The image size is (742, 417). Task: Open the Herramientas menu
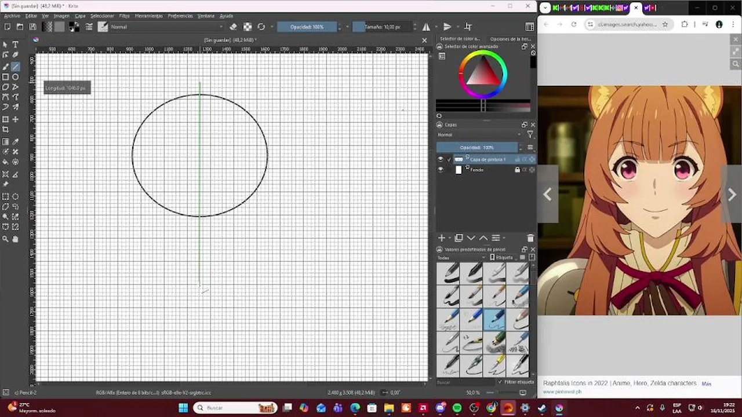tap(149, 16)
